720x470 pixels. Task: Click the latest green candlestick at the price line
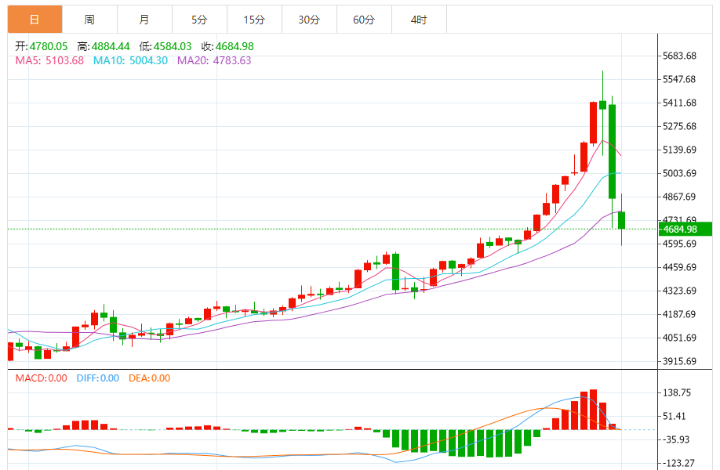point(622,220)
